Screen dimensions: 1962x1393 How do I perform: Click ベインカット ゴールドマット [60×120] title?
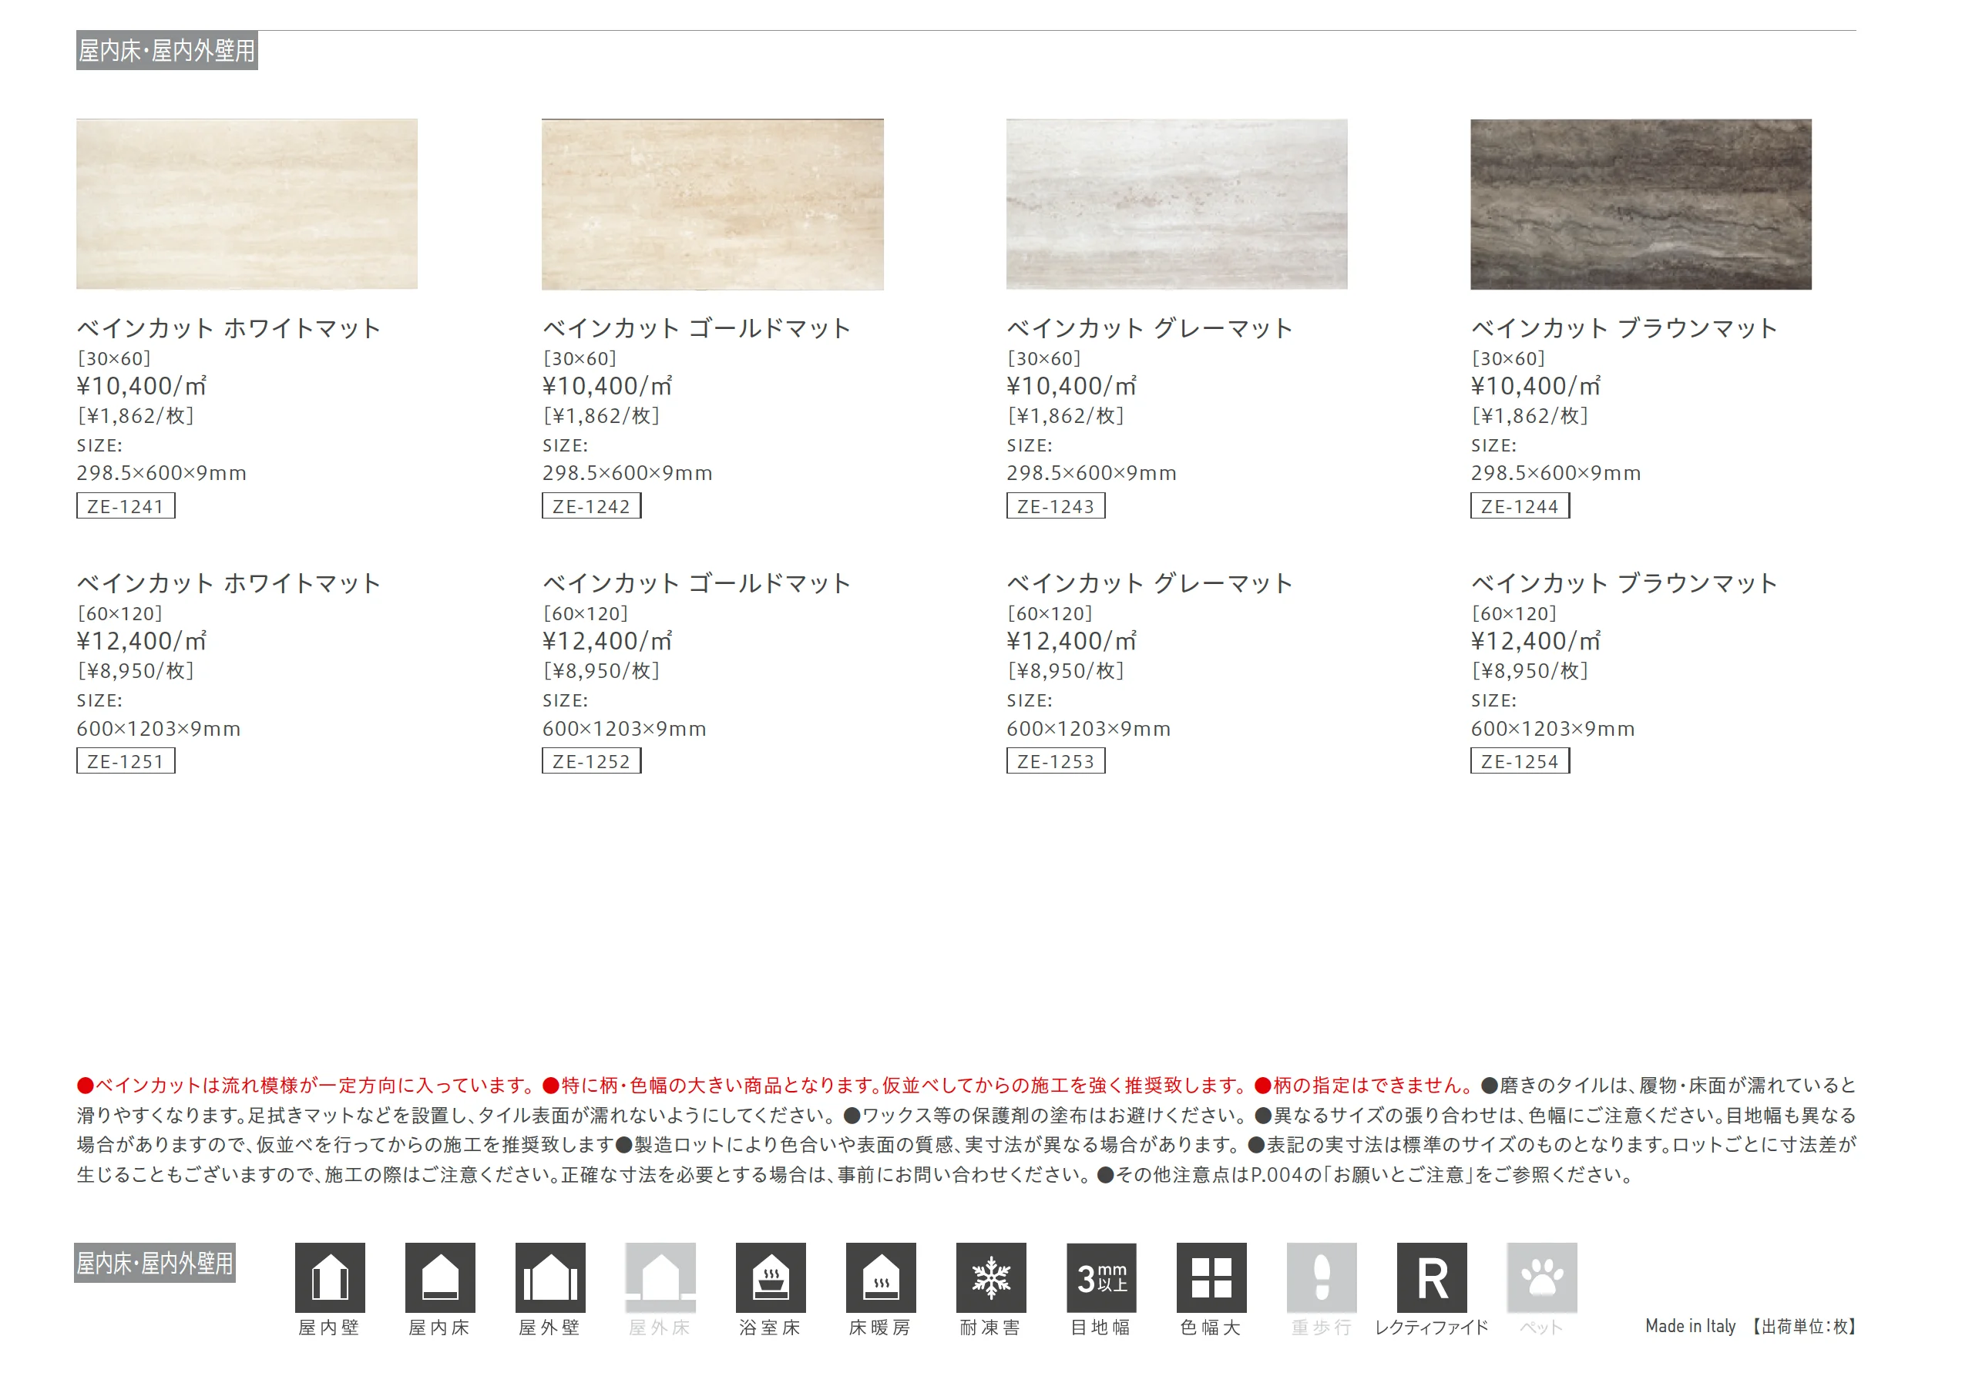pyautogui.click(x=697, y=583)
